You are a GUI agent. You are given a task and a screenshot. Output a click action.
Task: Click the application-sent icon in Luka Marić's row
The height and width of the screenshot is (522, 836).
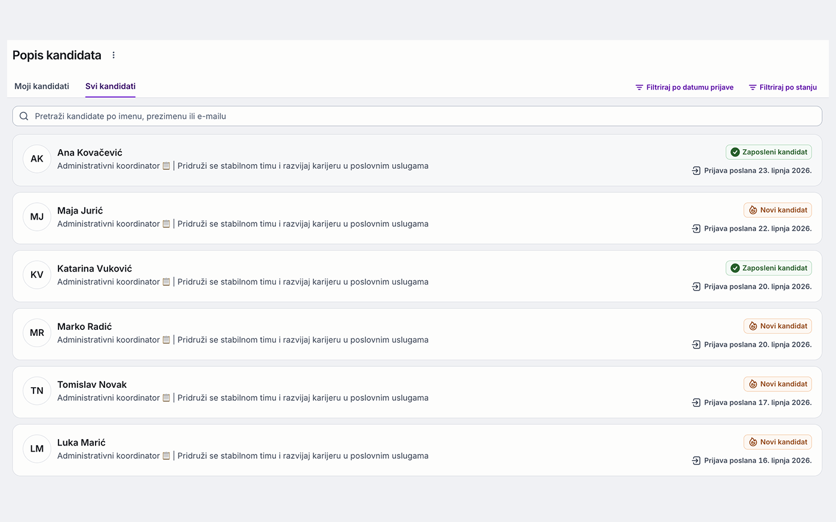696,460
